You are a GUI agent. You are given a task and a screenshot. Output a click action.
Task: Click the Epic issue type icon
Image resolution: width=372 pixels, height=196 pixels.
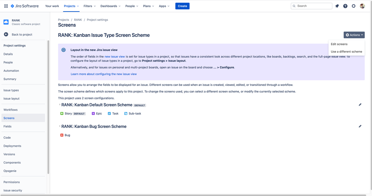pyautogui.click(x=93, y=114)
